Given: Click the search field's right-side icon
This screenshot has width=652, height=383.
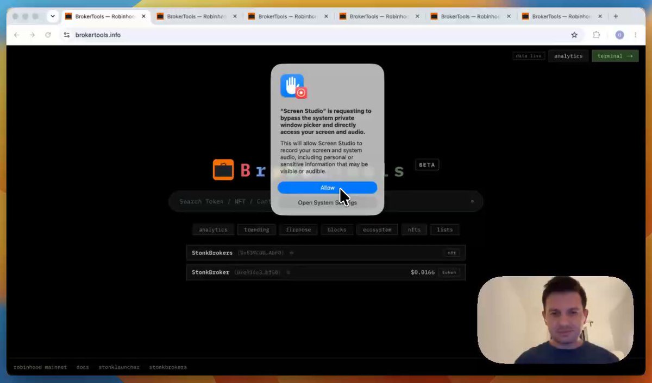Looking at the screenshot, I should coord(472,201).
